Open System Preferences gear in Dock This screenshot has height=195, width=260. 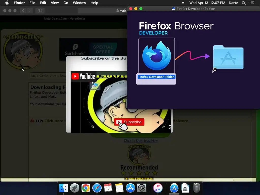pos(141,188)
